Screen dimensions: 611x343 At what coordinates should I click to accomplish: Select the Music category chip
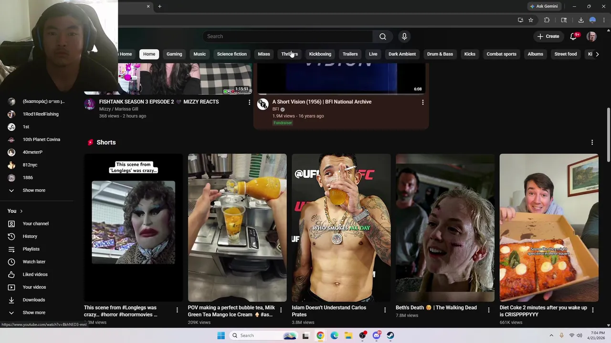coord(200,54)
